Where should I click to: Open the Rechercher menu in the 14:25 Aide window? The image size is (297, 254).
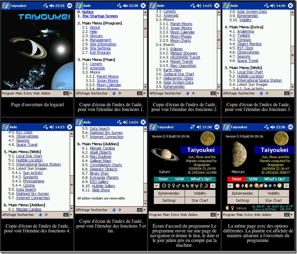click(173, 93)
